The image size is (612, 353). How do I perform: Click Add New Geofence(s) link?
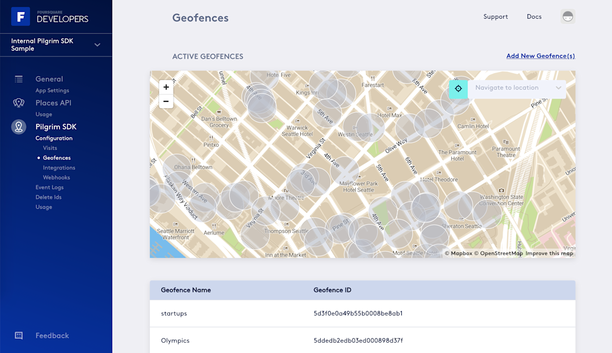541,56
